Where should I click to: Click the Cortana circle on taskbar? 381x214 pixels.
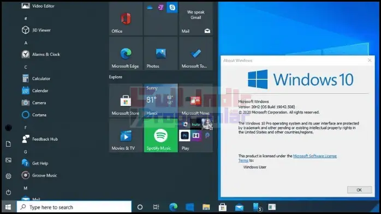point(140,207)
